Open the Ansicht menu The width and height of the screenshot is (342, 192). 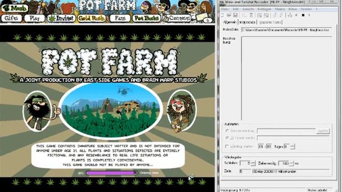248,9
